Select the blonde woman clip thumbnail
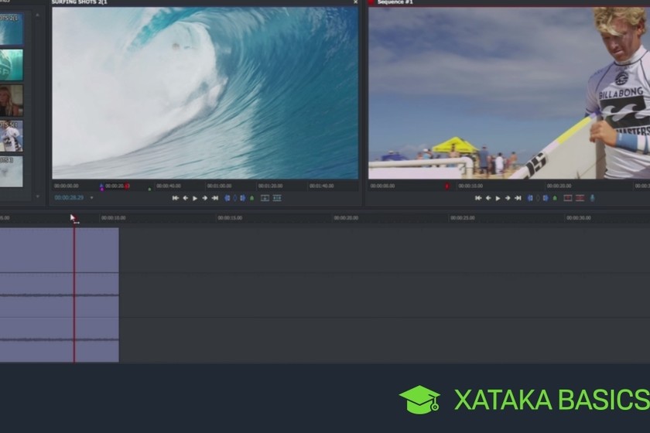 (11, 101)
